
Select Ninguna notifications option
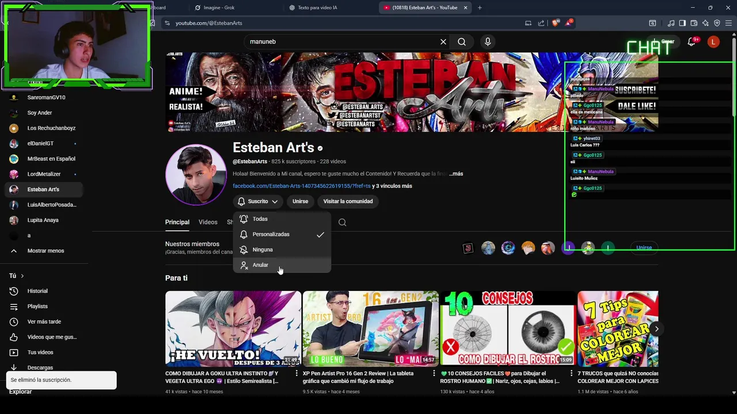point(282,250)
